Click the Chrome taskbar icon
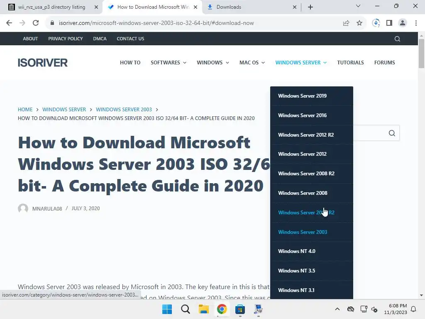The height and width of the screenshot is (319, 425). click(x=222, y=309)
